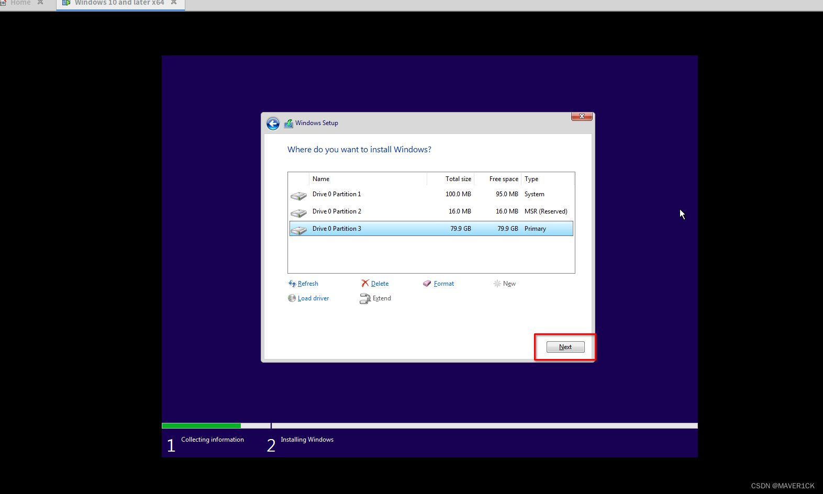Click the 79.9 GB total size cell
This screenshot has width=823, height=494.
461,229
